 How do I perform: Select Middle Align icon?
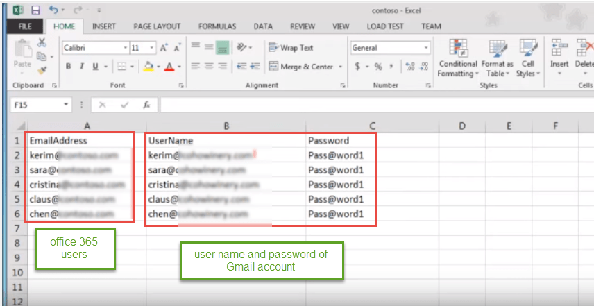[209, 48]
